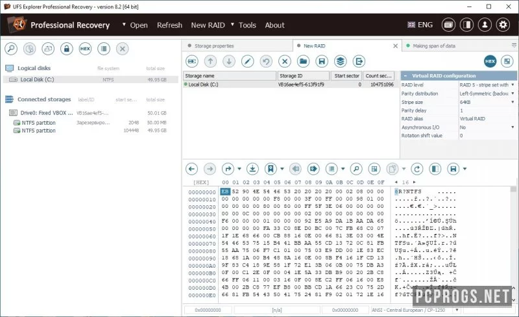Screen dimensions: 519x317
Task: Click the download to position icon
Action: [x=252, y=169]
